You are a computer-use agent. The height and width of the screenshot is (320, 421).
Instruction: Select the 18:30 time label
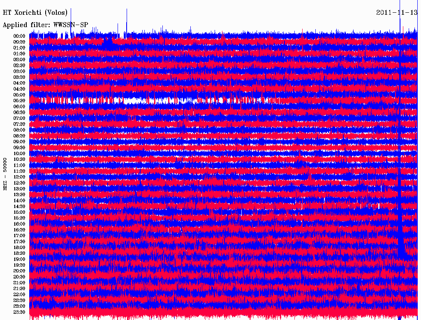[19, 253]
